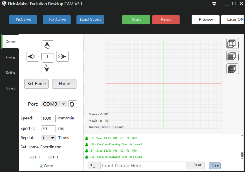245x172 pixels.
Task: Click bell icon on log line 156
Action: [x=87, y=145]
